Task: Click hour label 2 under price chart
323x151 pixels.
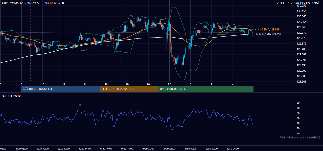Action: (212, 84)
